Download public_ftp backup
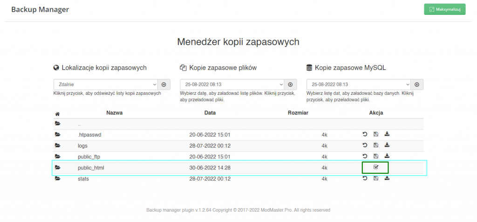Screen dimensions: 477x222 (x=387, y=156)
